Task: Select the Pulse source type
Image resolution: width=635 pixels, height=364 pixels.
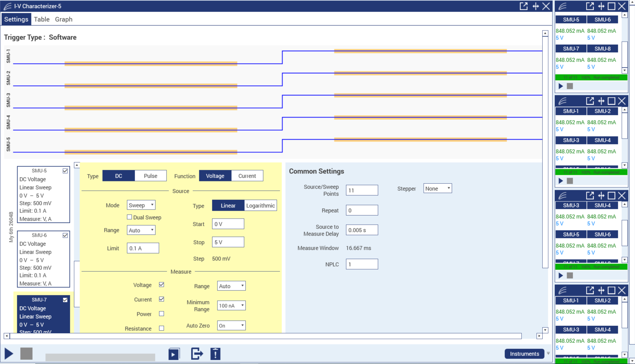Action: point(150,176)
